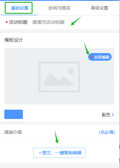Select the 基础设置 tab
This screenshot has height=168, width=120.
[x=20, y=8]
